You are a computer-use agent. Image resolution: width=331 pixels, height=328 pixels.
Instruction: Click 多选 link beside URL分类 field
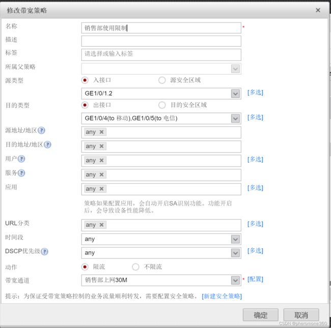coord(255,224)
